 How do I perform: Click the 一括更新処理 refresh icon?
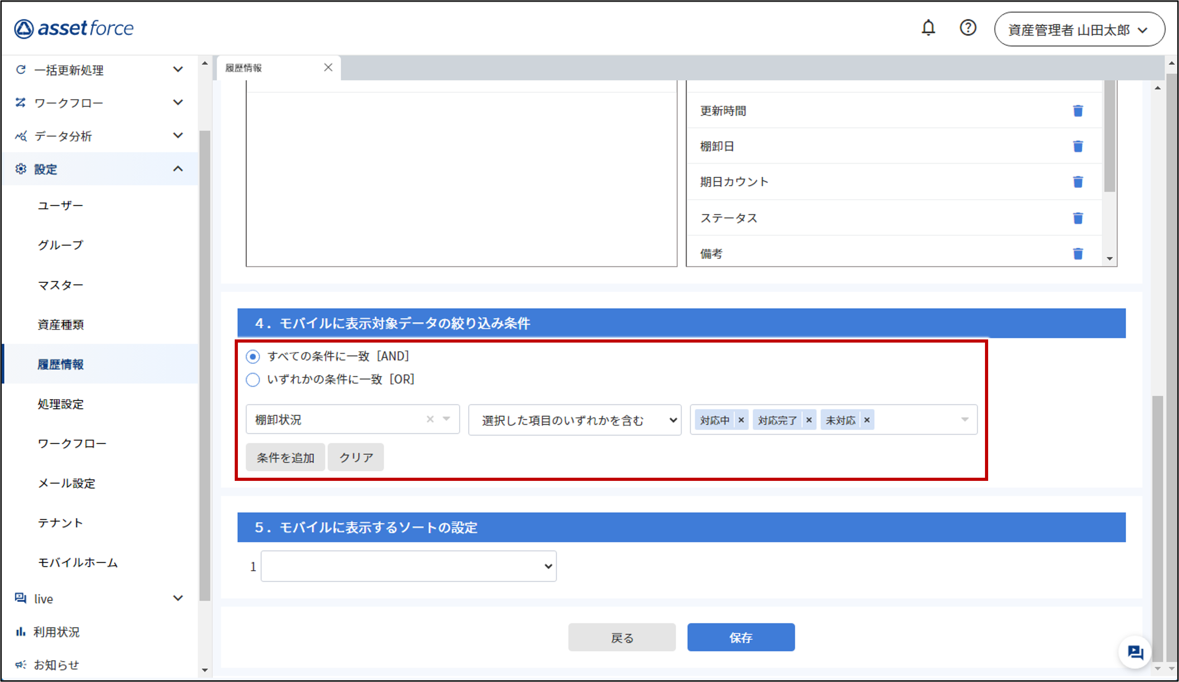21,70
